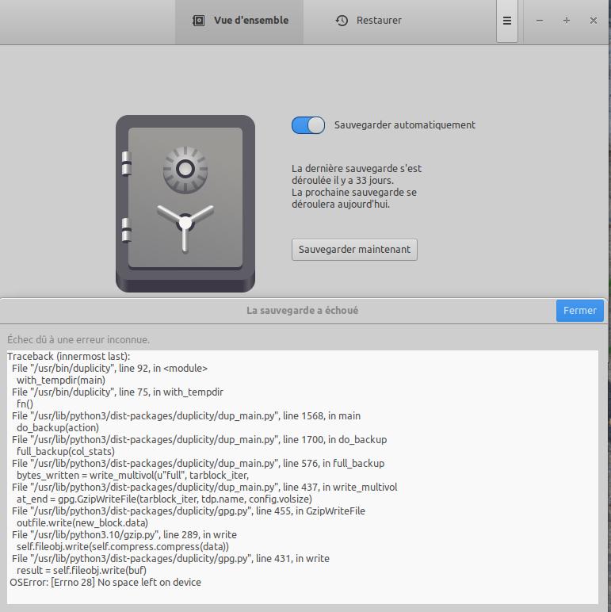Click the 'with_tempdir(main)' line
Viewport: 611px width, 612px height.
[x=61, y=381]
